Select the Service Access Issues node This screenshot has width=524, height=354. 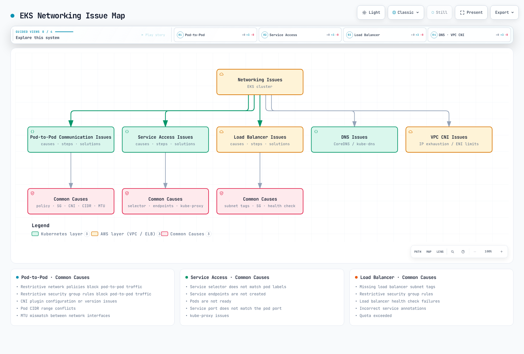[x=165, y=140]
